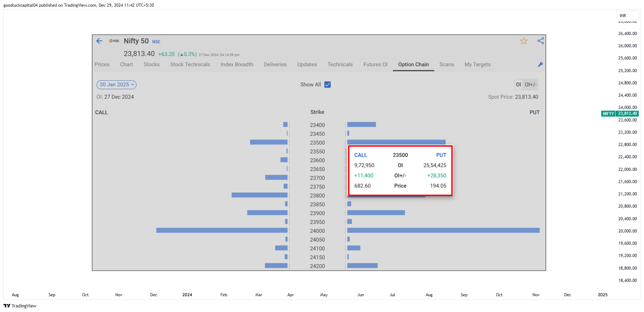The width and height of the screenshot is (644, 312).
Task: Switch to the Prices tab
Action: point(102,64)
